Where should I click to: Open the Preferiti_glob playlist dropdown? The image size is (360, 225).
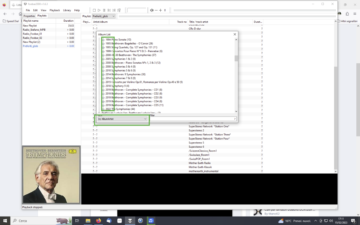[104, 16]
